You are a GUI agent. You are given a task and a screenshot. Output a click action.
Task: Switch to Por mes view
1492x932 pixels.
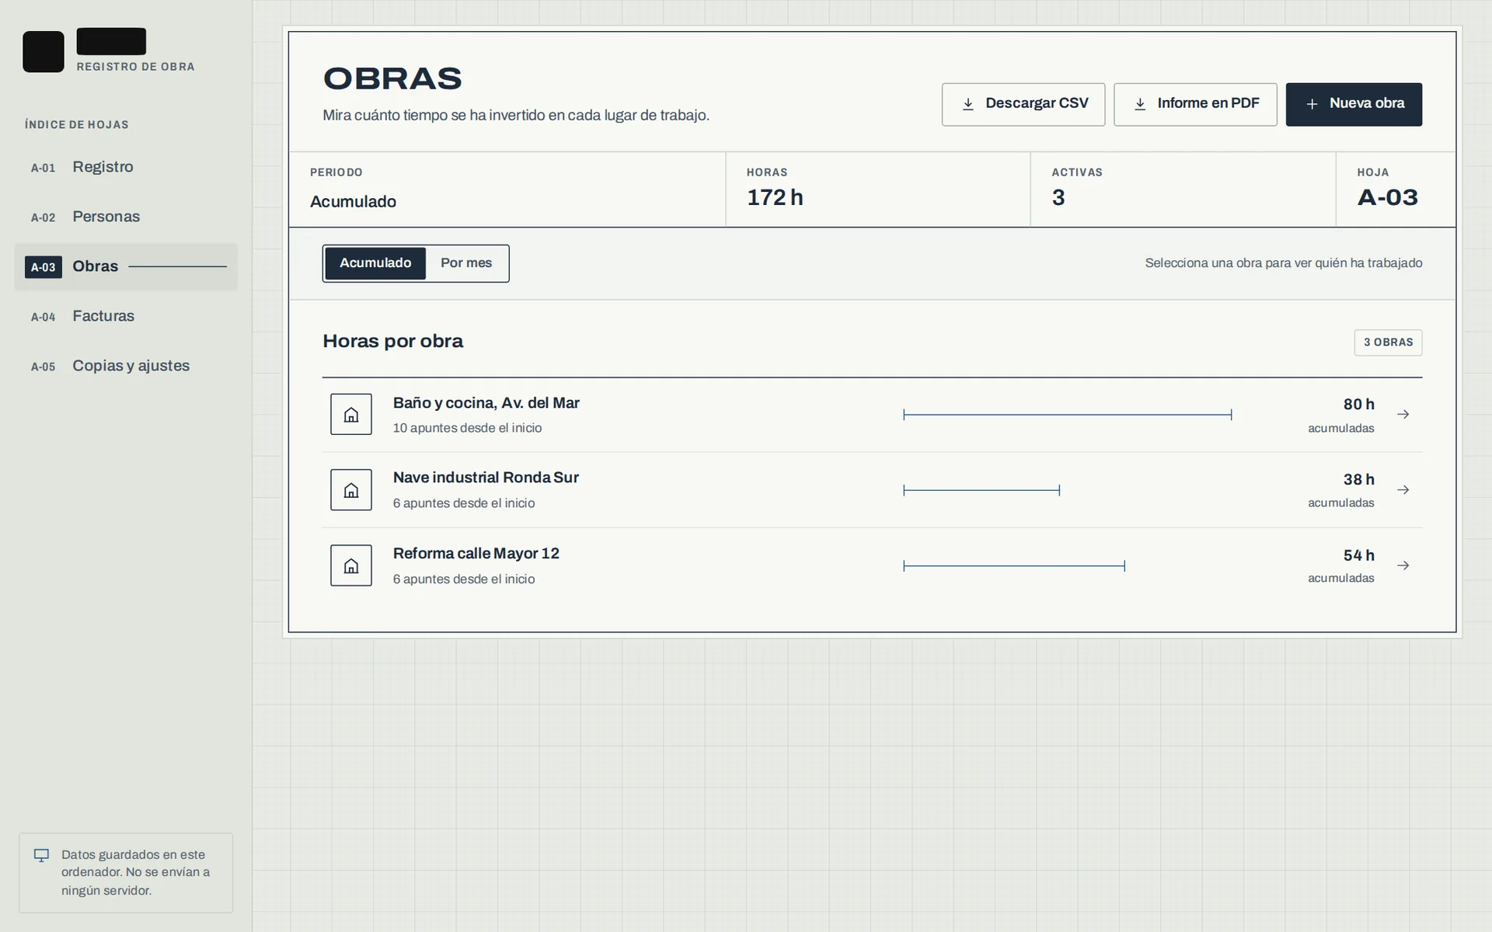[466, 263]
